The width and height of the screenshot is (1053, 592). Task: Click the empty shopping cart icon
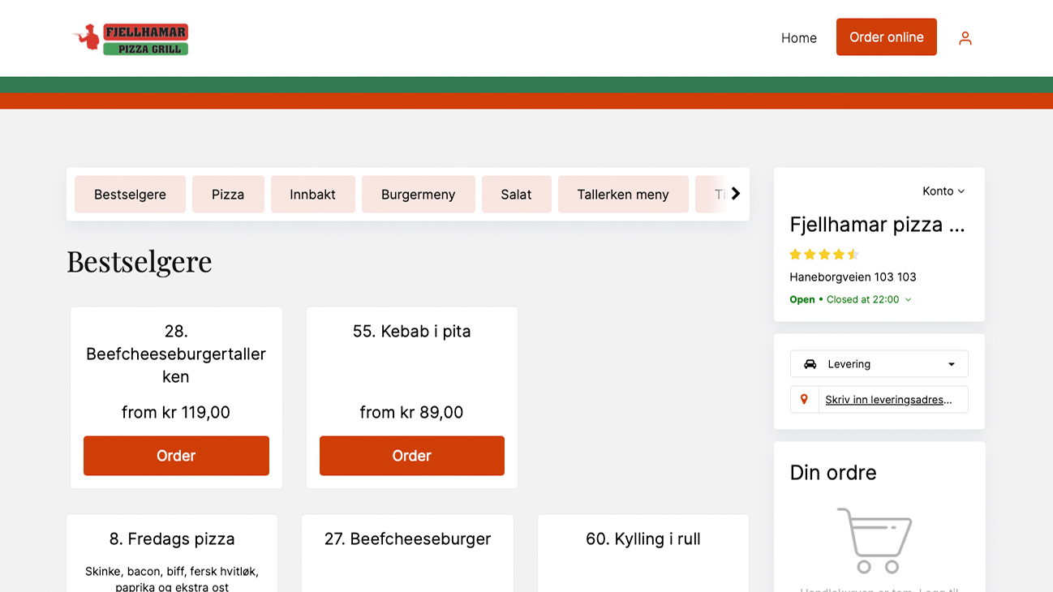coord(875,540)
